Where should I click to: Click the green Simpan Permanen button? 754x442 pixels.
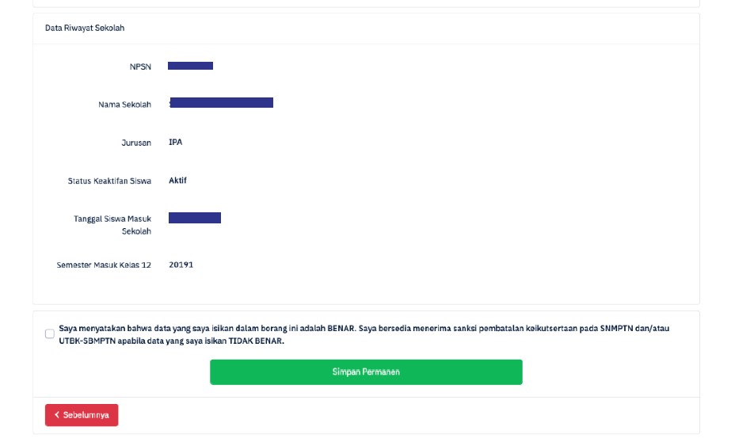[366, 372]
